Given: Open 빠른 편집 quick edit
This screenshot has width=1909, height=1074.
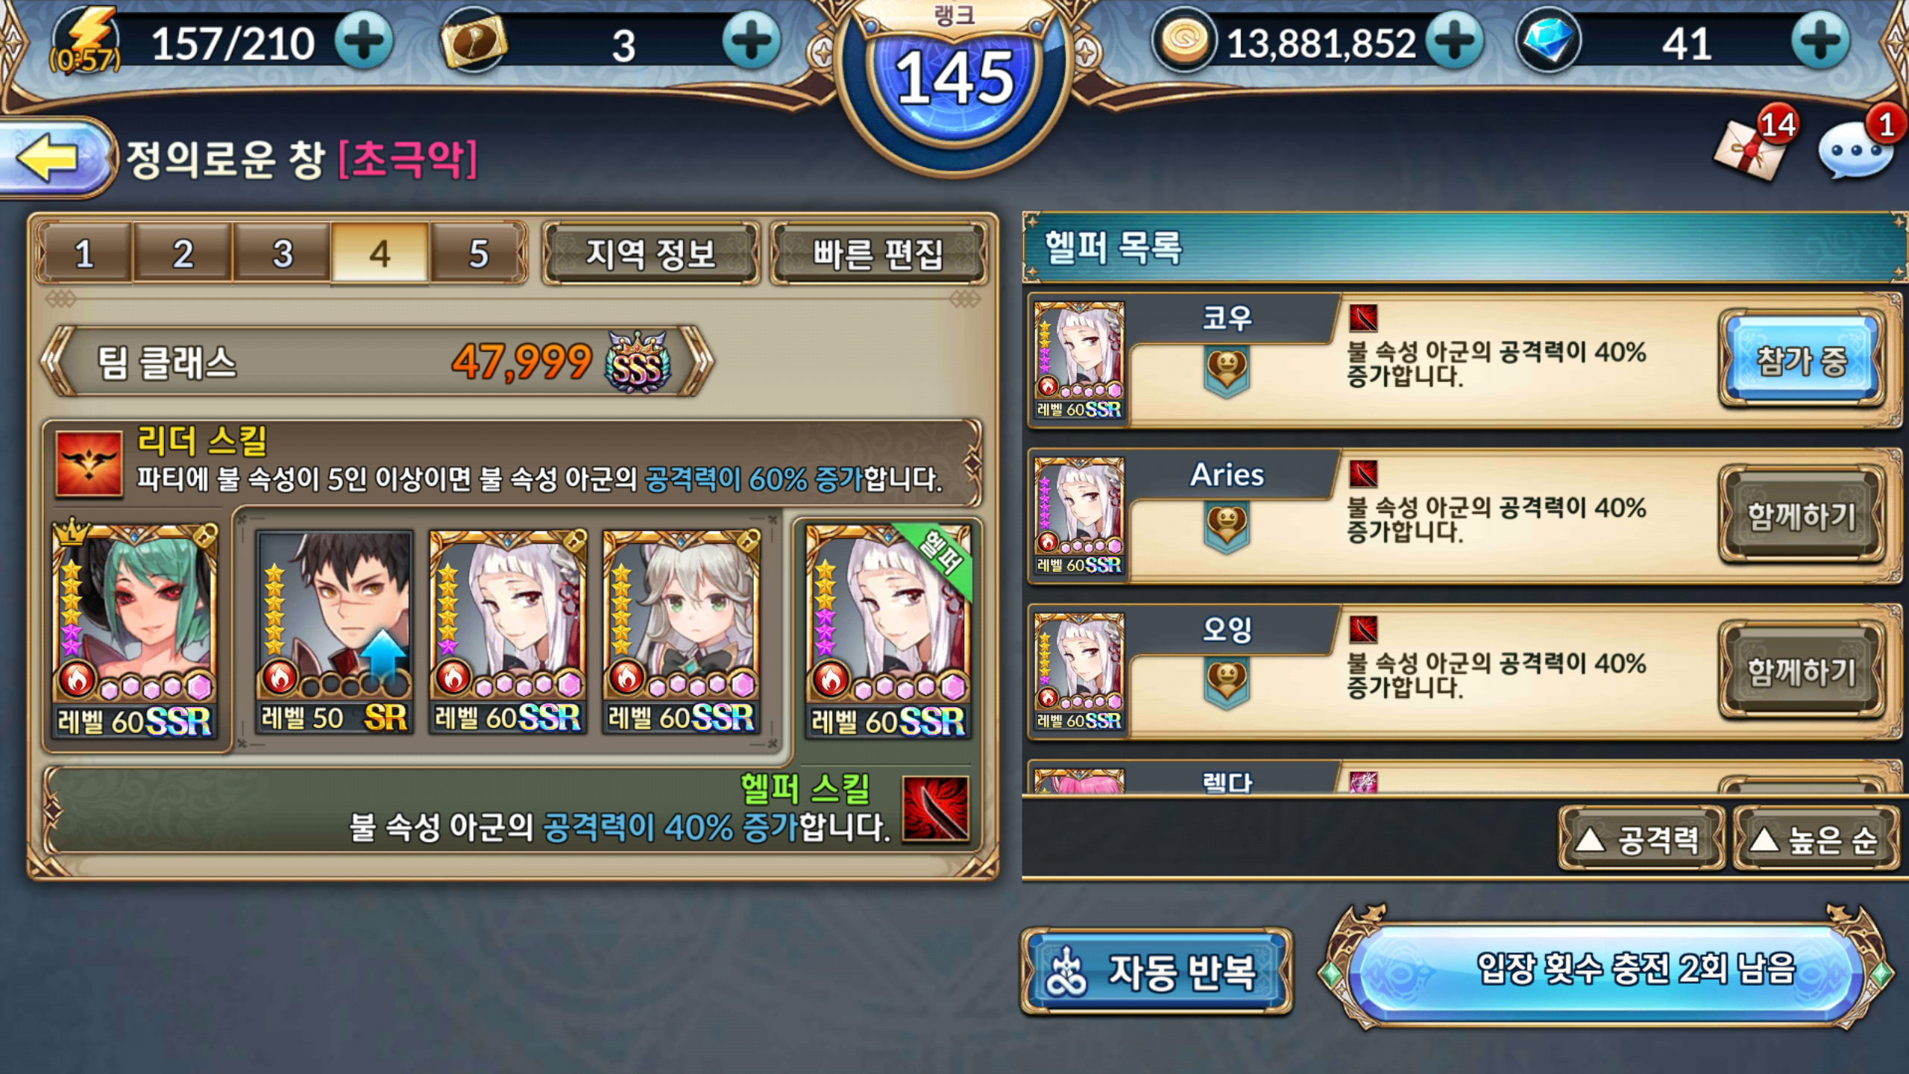Looking at the screenshot, I should pyautogui.click(x=878, y=254).
